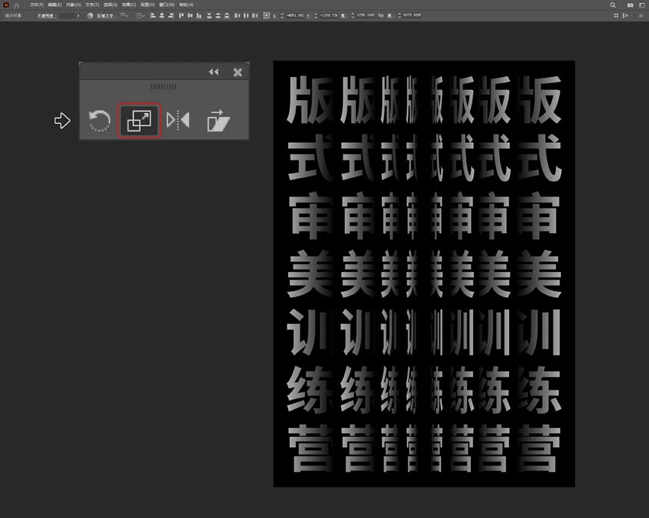
Task: Toggle the constrain width and height link
Action: tap(380, 15)
